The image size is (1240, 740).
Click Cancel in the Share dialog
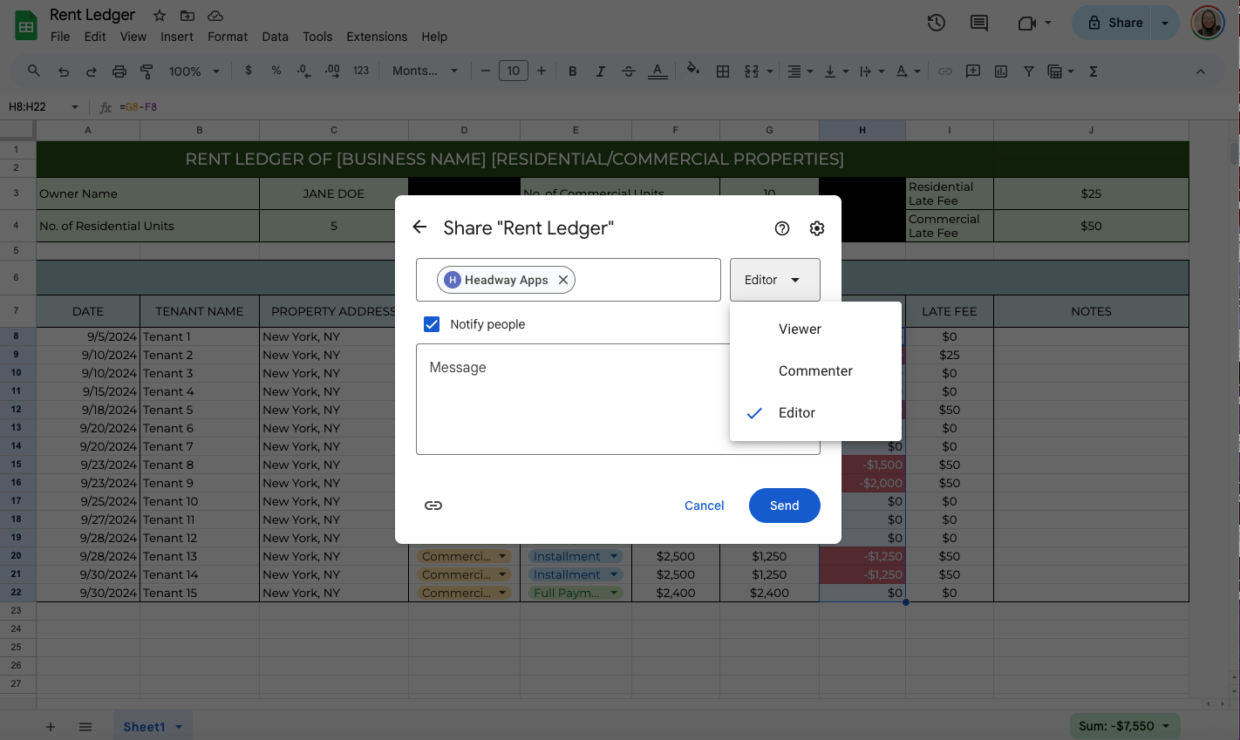(704, 506)
